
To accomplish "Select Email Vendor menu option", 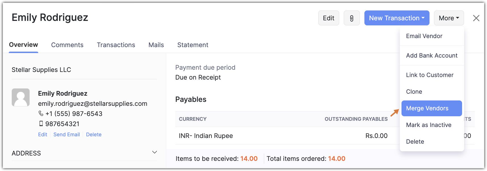I will tap(424, 36).
